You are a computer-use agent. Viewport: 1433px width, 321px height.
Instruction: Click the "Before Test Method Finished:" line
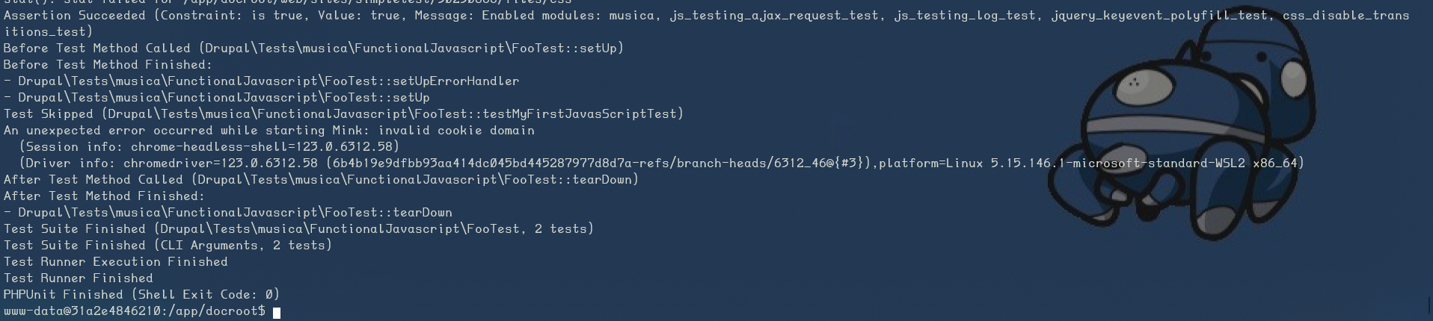pos(108,65)
